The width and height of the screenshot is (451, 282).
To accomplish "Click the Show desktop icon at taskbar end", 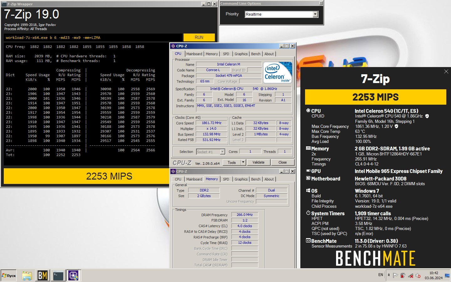I will point(447,275).
